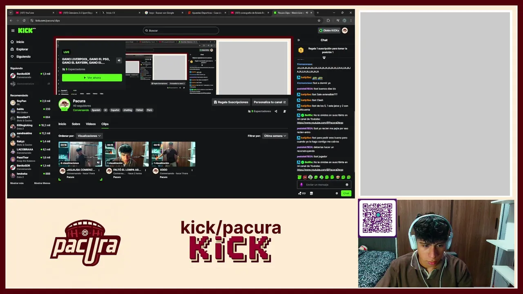Image resolution: width=523 pixels, height=294 pixels.
Task: Mute the live preview with speaker icon
Action: pos(119,60)
